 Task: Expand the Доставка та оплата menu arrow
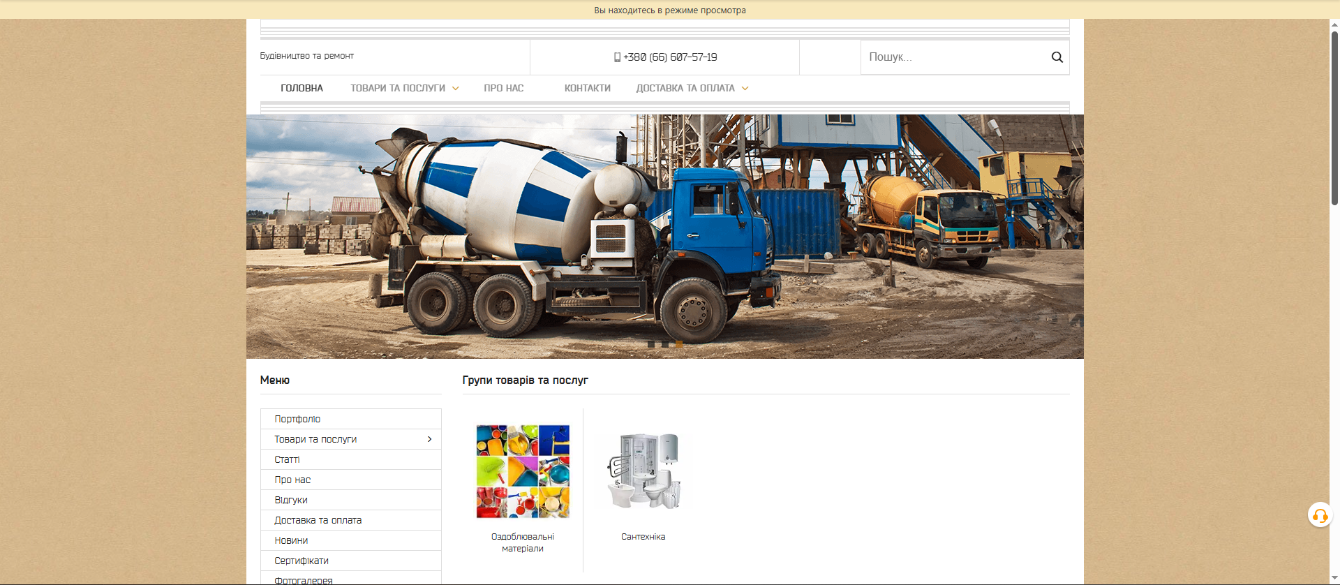[x=745, y=89]
